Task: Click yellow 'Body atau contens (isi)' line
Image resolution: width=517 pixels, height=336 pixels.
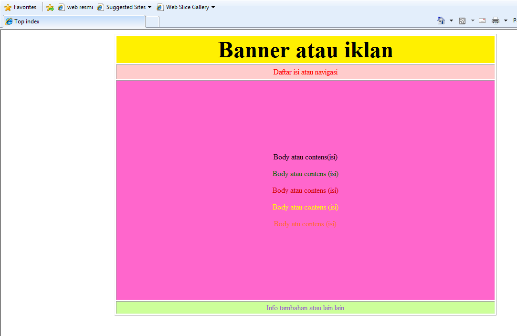Action: coord(306,208)
